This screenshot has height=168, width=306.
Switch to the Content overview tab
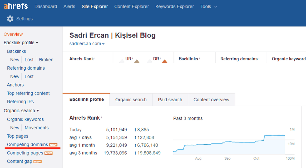pyautogui.click(x=211, y=100)
